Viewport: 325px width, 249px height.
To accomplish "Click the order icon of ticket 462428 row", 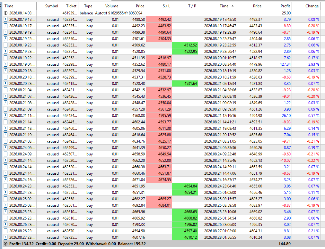I will (x=5, y=103).
